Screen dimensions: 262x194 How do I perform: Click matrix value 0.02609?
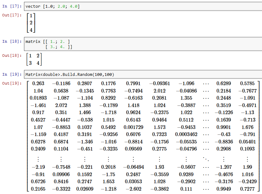pyautogui.click(x=85, y=189)
